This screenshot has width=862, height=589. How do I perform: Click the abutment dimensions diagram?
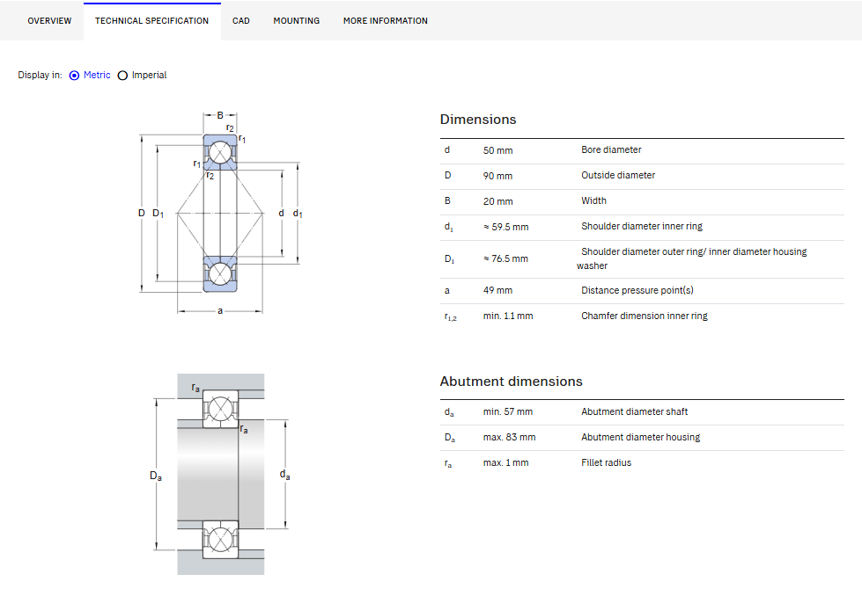(220, 474)
